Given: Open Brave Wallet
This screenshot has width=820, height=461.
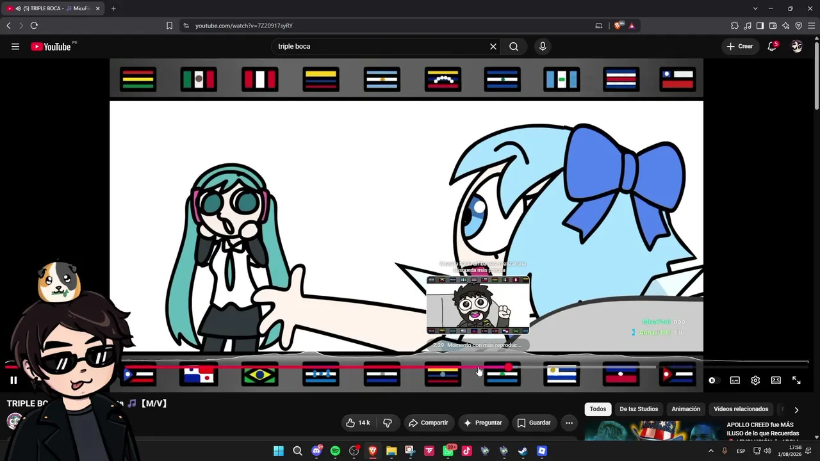Looking at the screenshot, I should [773, 26].
